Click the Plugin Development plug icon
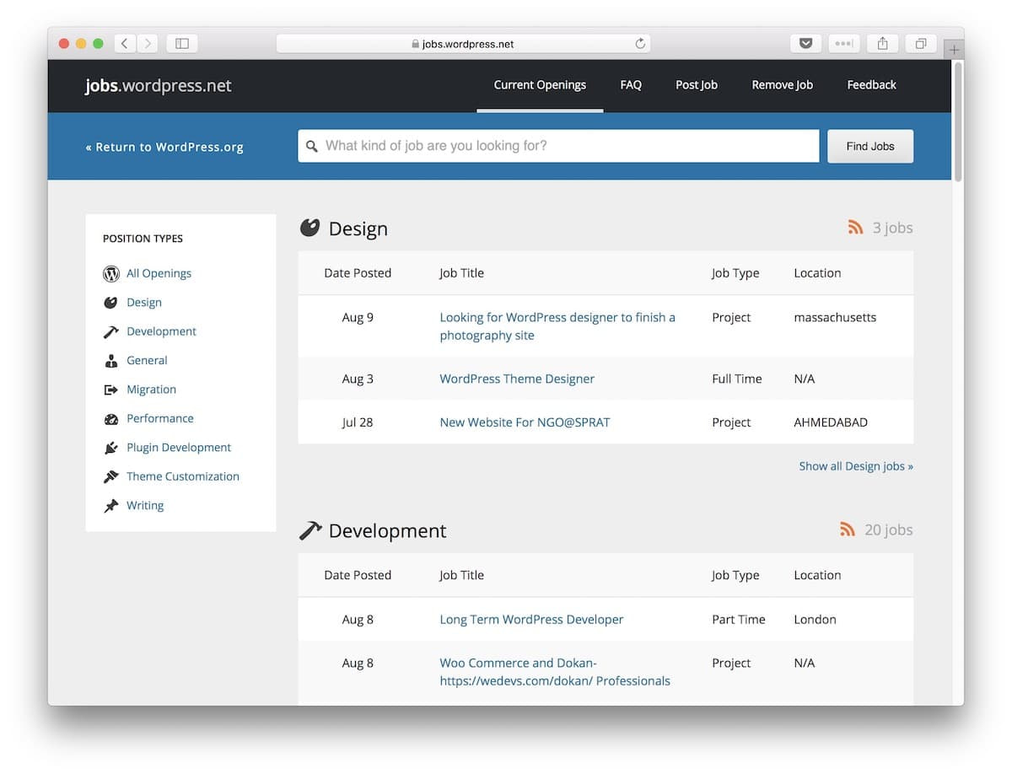 coord(111,448)
